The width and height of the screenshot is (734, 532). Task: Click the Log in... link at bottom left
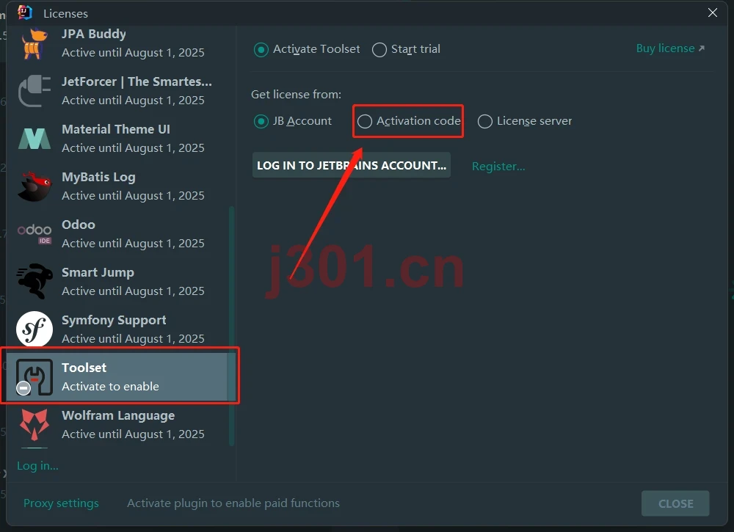[x=37, y=465]
